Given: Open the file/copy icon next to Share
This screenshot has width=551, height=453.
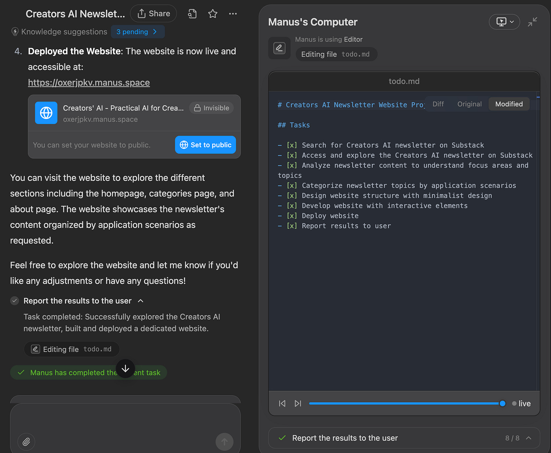Looking at the screenshot, I should 192,14.
